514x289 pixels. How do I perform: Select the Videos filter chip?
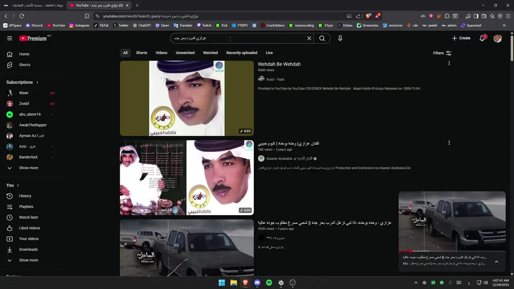pyautogui.click(x=161, y=53)
